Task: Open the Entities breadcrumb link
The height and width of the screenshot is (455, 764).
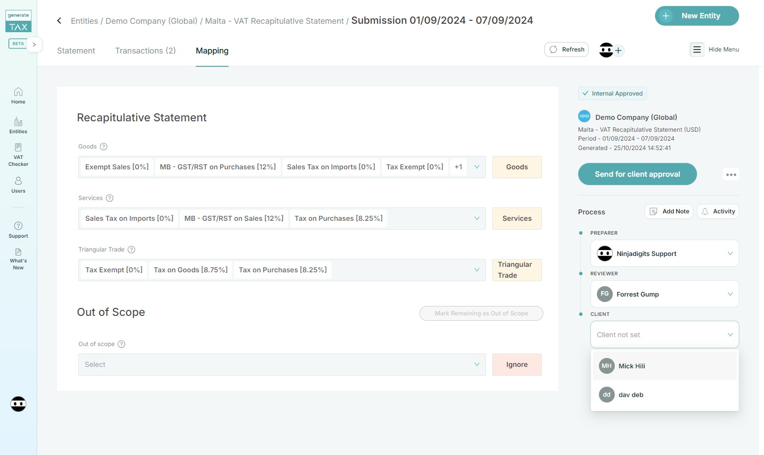Action: (84, 21)
